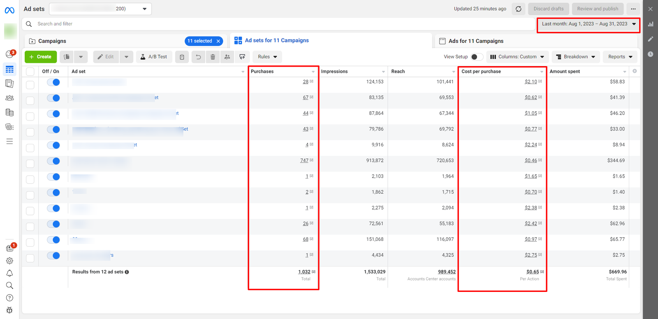
Task: Open the history clock in right panel
Action: click(x=651, y=54)
